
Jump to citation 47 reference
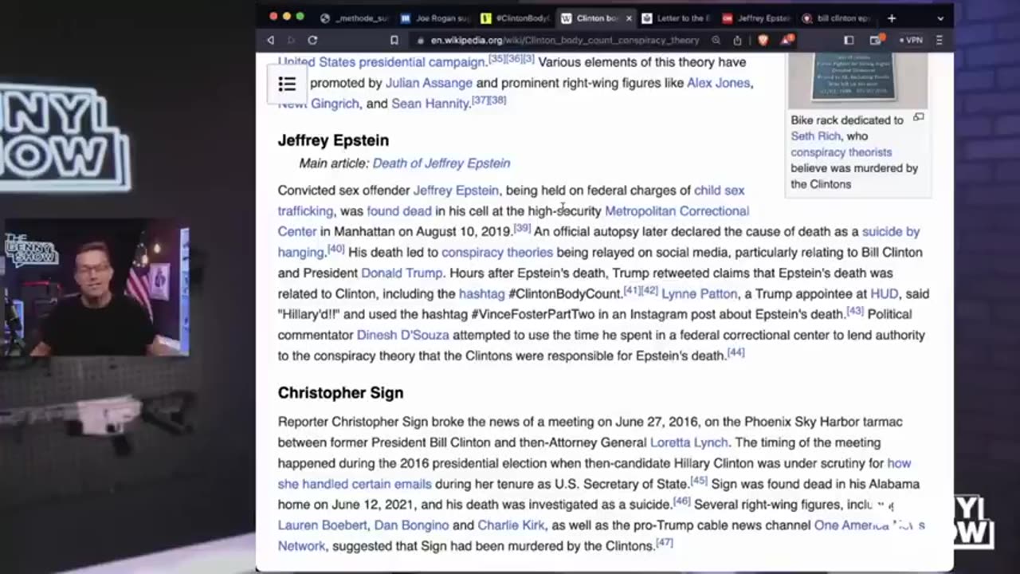(x=665, y=542)
